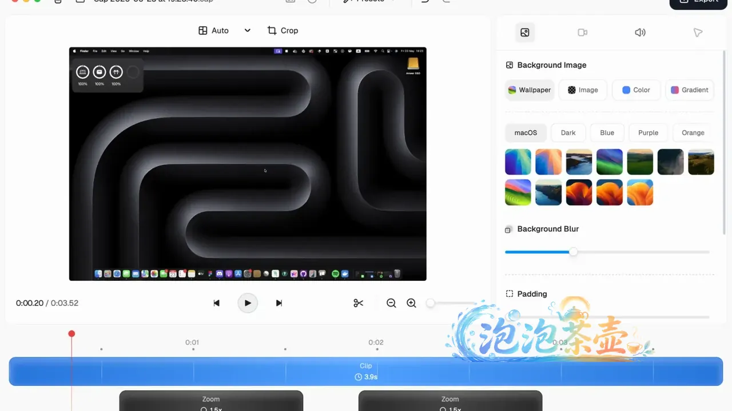Click the scissors split tool
The width and height of the screenshot is (732, 411).
tap(359, 303)
